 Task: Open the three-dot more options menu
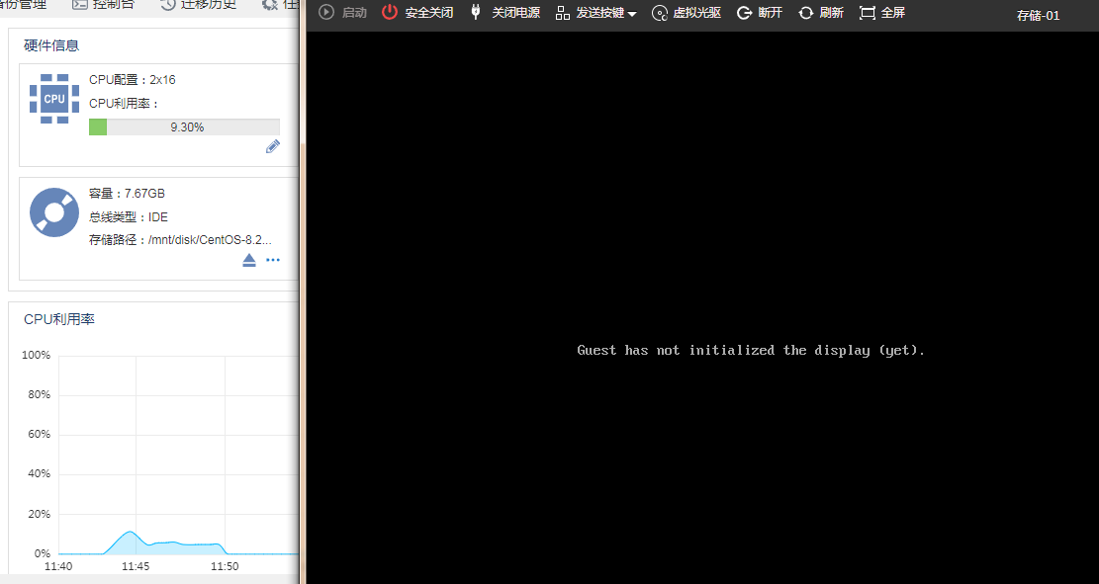click(273, 260)
